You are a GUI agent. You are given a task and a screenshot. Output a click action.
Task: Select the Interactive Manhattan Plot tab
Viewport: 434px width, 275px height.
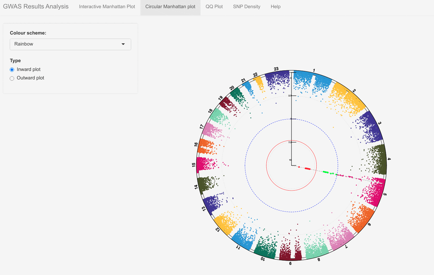(107, 6)
